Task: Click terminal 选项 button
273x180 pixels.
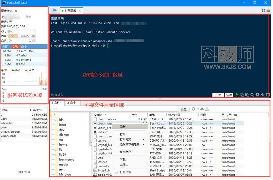Action: 229,95
